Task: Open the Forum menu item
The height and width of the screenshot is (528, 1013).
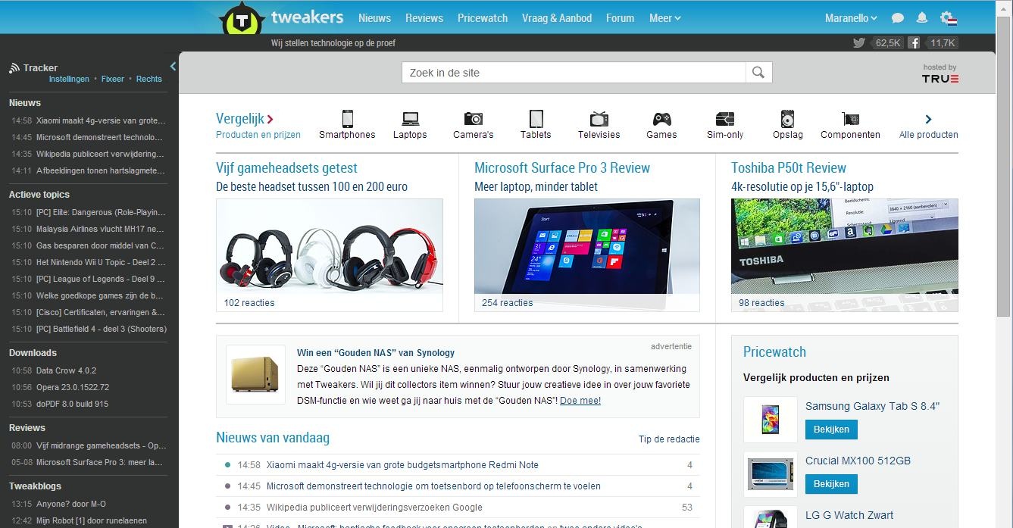Action: [x=620, y=18]
